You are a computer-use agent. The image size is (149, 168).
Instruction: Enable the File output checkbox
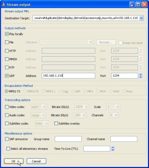click(x=7, y=42)
